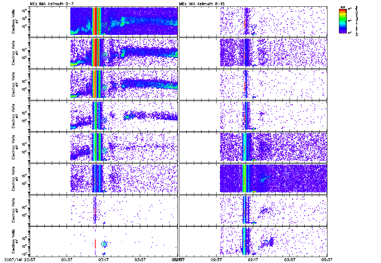This screenshot has height=263, width=381.
Task: Click the '02:17' time tick under Azimuth 8-15 column
Action: click(253, 260)
